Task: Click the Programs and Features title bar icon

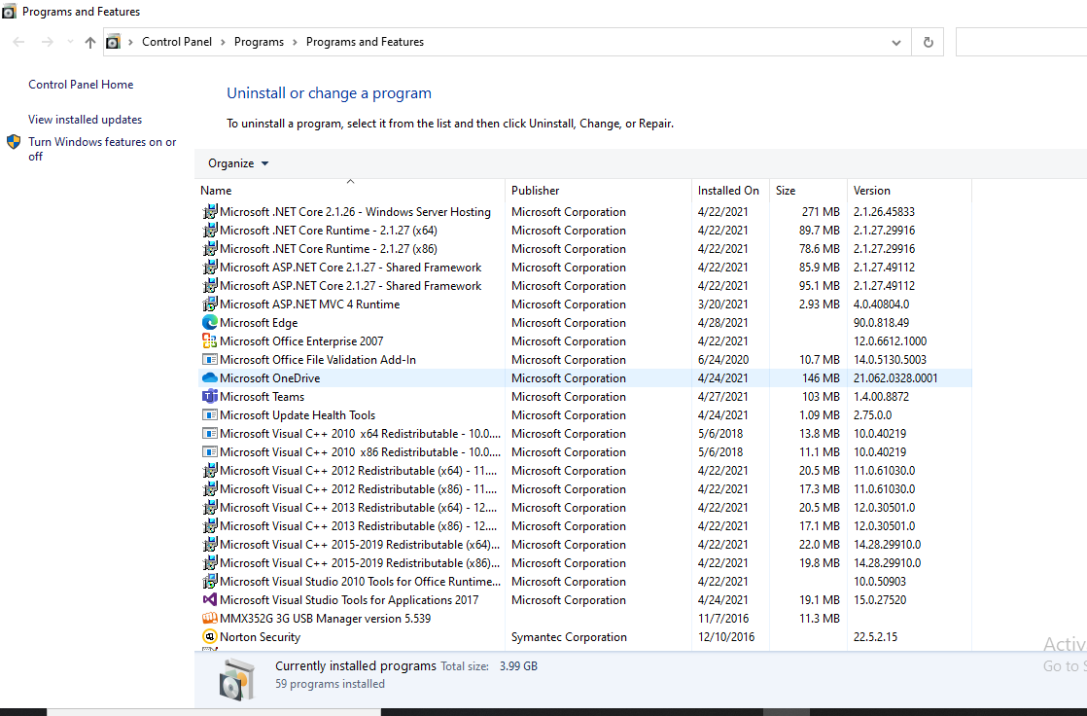Action: (x=9, y=12)
